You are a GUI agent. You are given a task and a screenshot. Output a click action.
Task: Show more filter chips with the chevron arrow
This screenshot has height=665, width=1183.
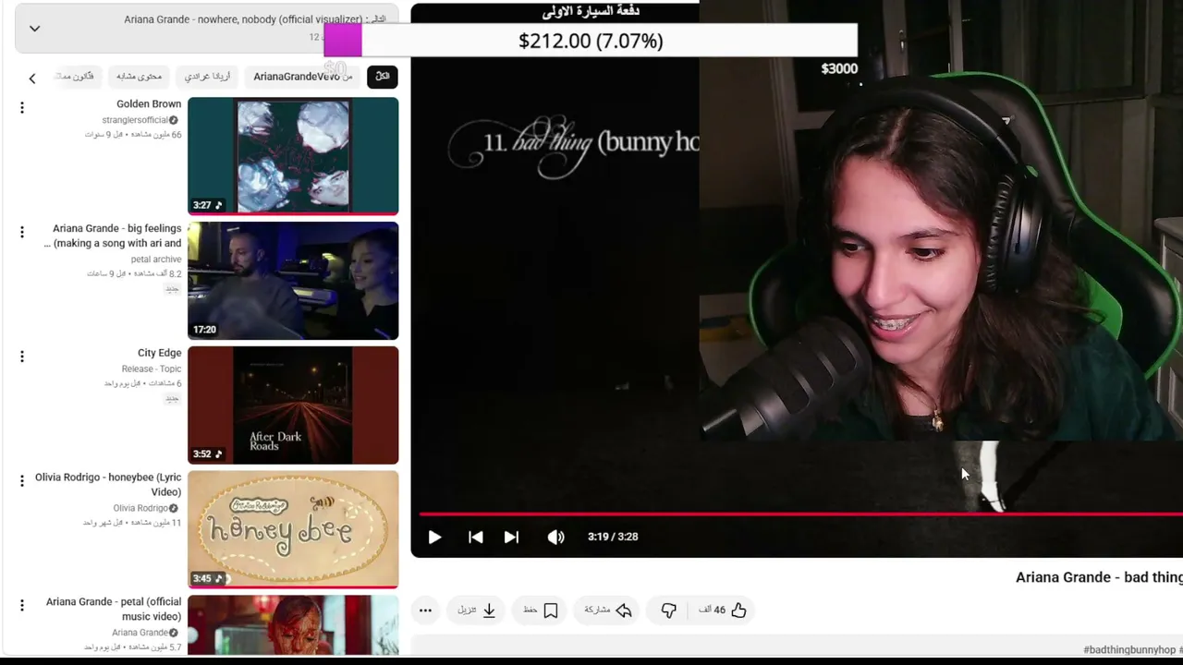(32, 79)
